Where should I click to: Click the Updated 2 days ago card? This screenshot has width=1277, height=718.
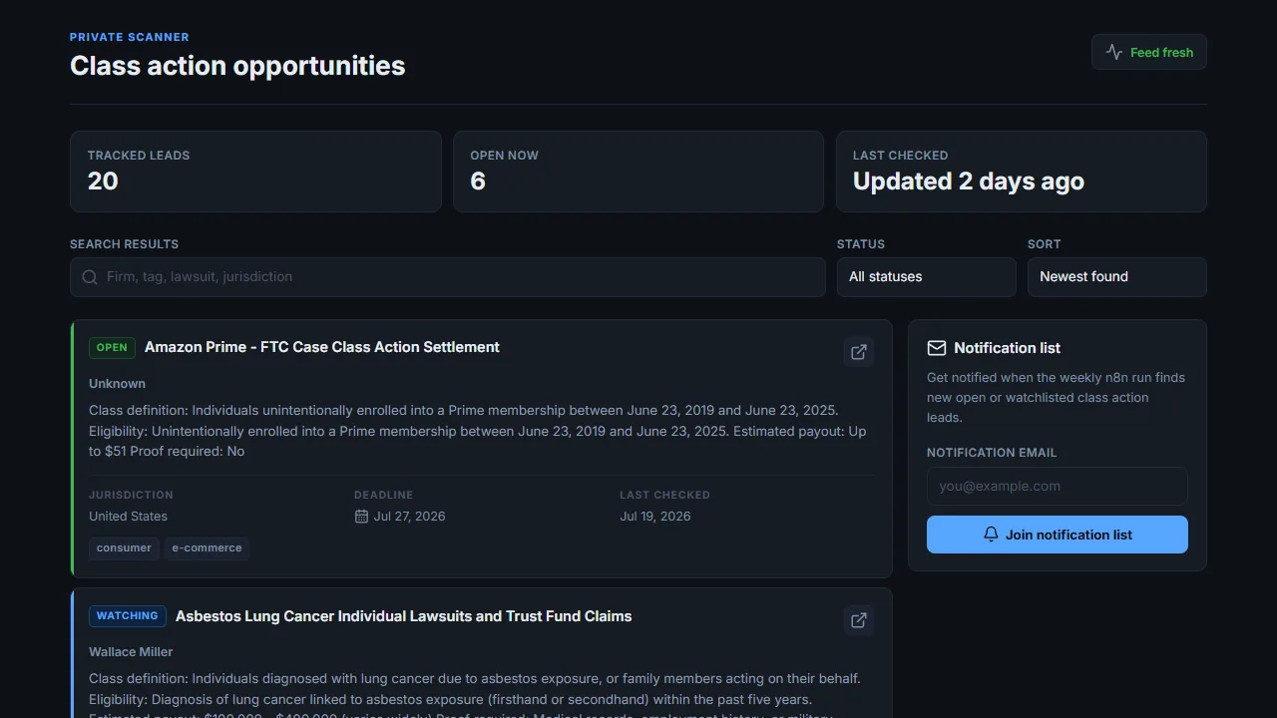[1022, 172]
